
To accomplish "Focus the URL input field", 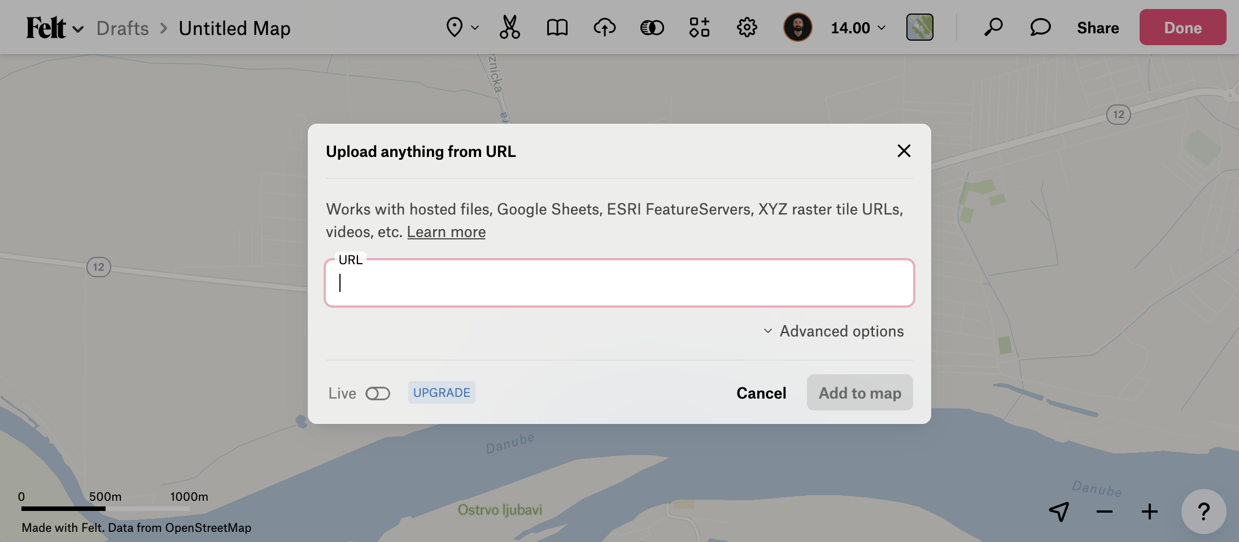I will 619,283.
